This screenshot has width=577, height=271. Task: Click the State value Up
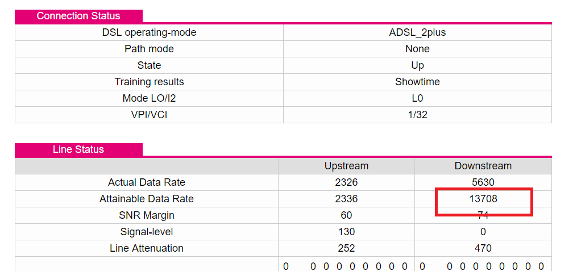pos(417,65)
